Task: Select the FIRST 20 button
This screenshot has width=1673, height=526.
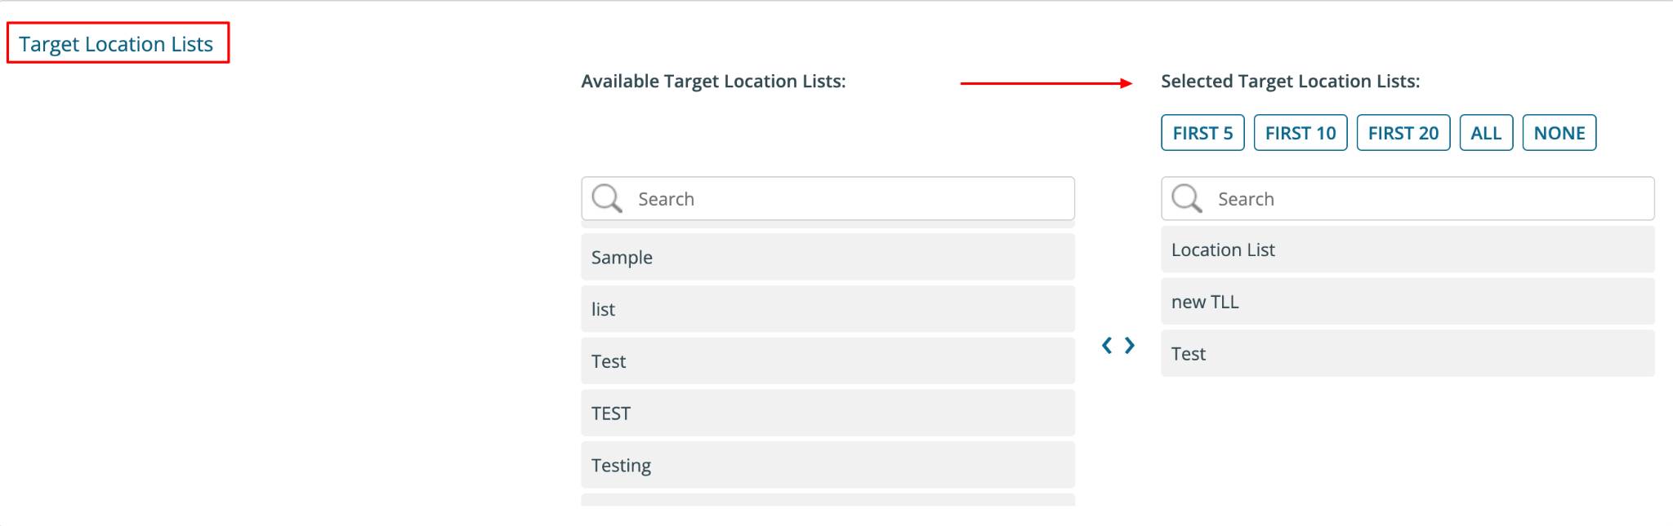Action: pos(1403,133)
